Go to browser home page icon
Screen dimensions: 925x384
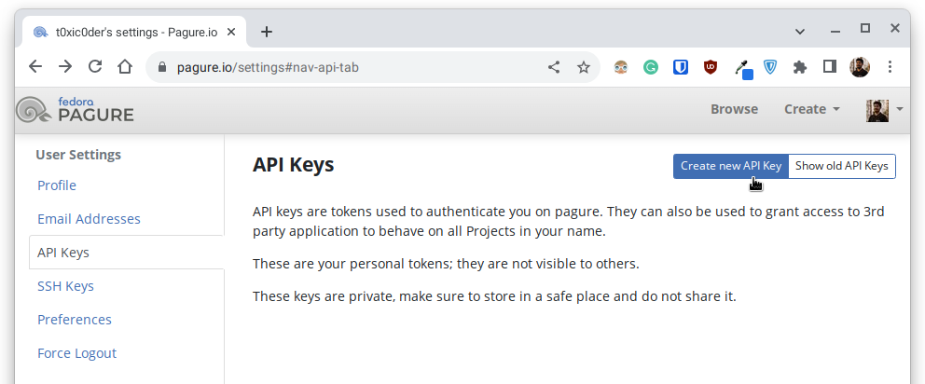[x=124, y=67]
